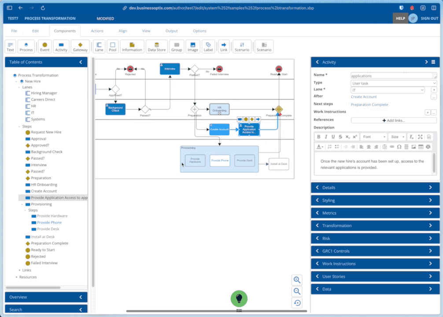Screen dimensions: 443x317
Task: Click the Data Store component icon
Action: [156, 47]
